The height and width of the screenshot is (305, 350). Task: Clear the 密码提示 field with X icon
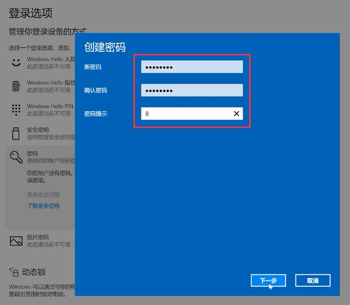236,114
